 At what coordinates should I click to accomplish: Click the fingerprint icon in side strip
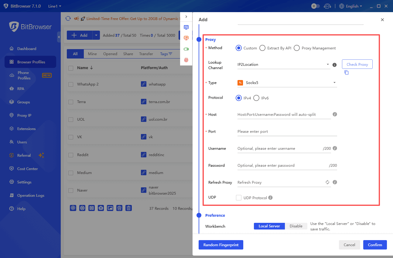pos(186,60)
